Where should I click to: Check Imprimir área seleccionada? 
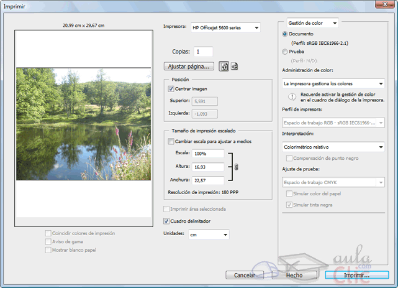pos(166,209)
